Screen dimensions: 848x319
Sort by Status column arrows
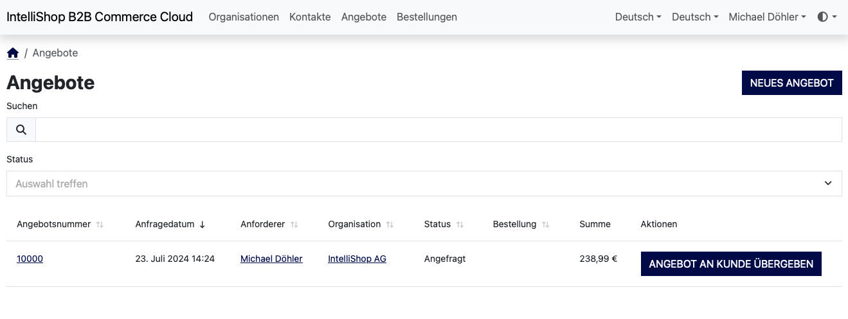coord(460,225)
